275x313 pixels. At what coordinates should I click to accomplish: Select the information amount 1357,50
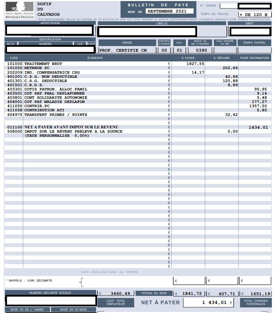point(258,106)
